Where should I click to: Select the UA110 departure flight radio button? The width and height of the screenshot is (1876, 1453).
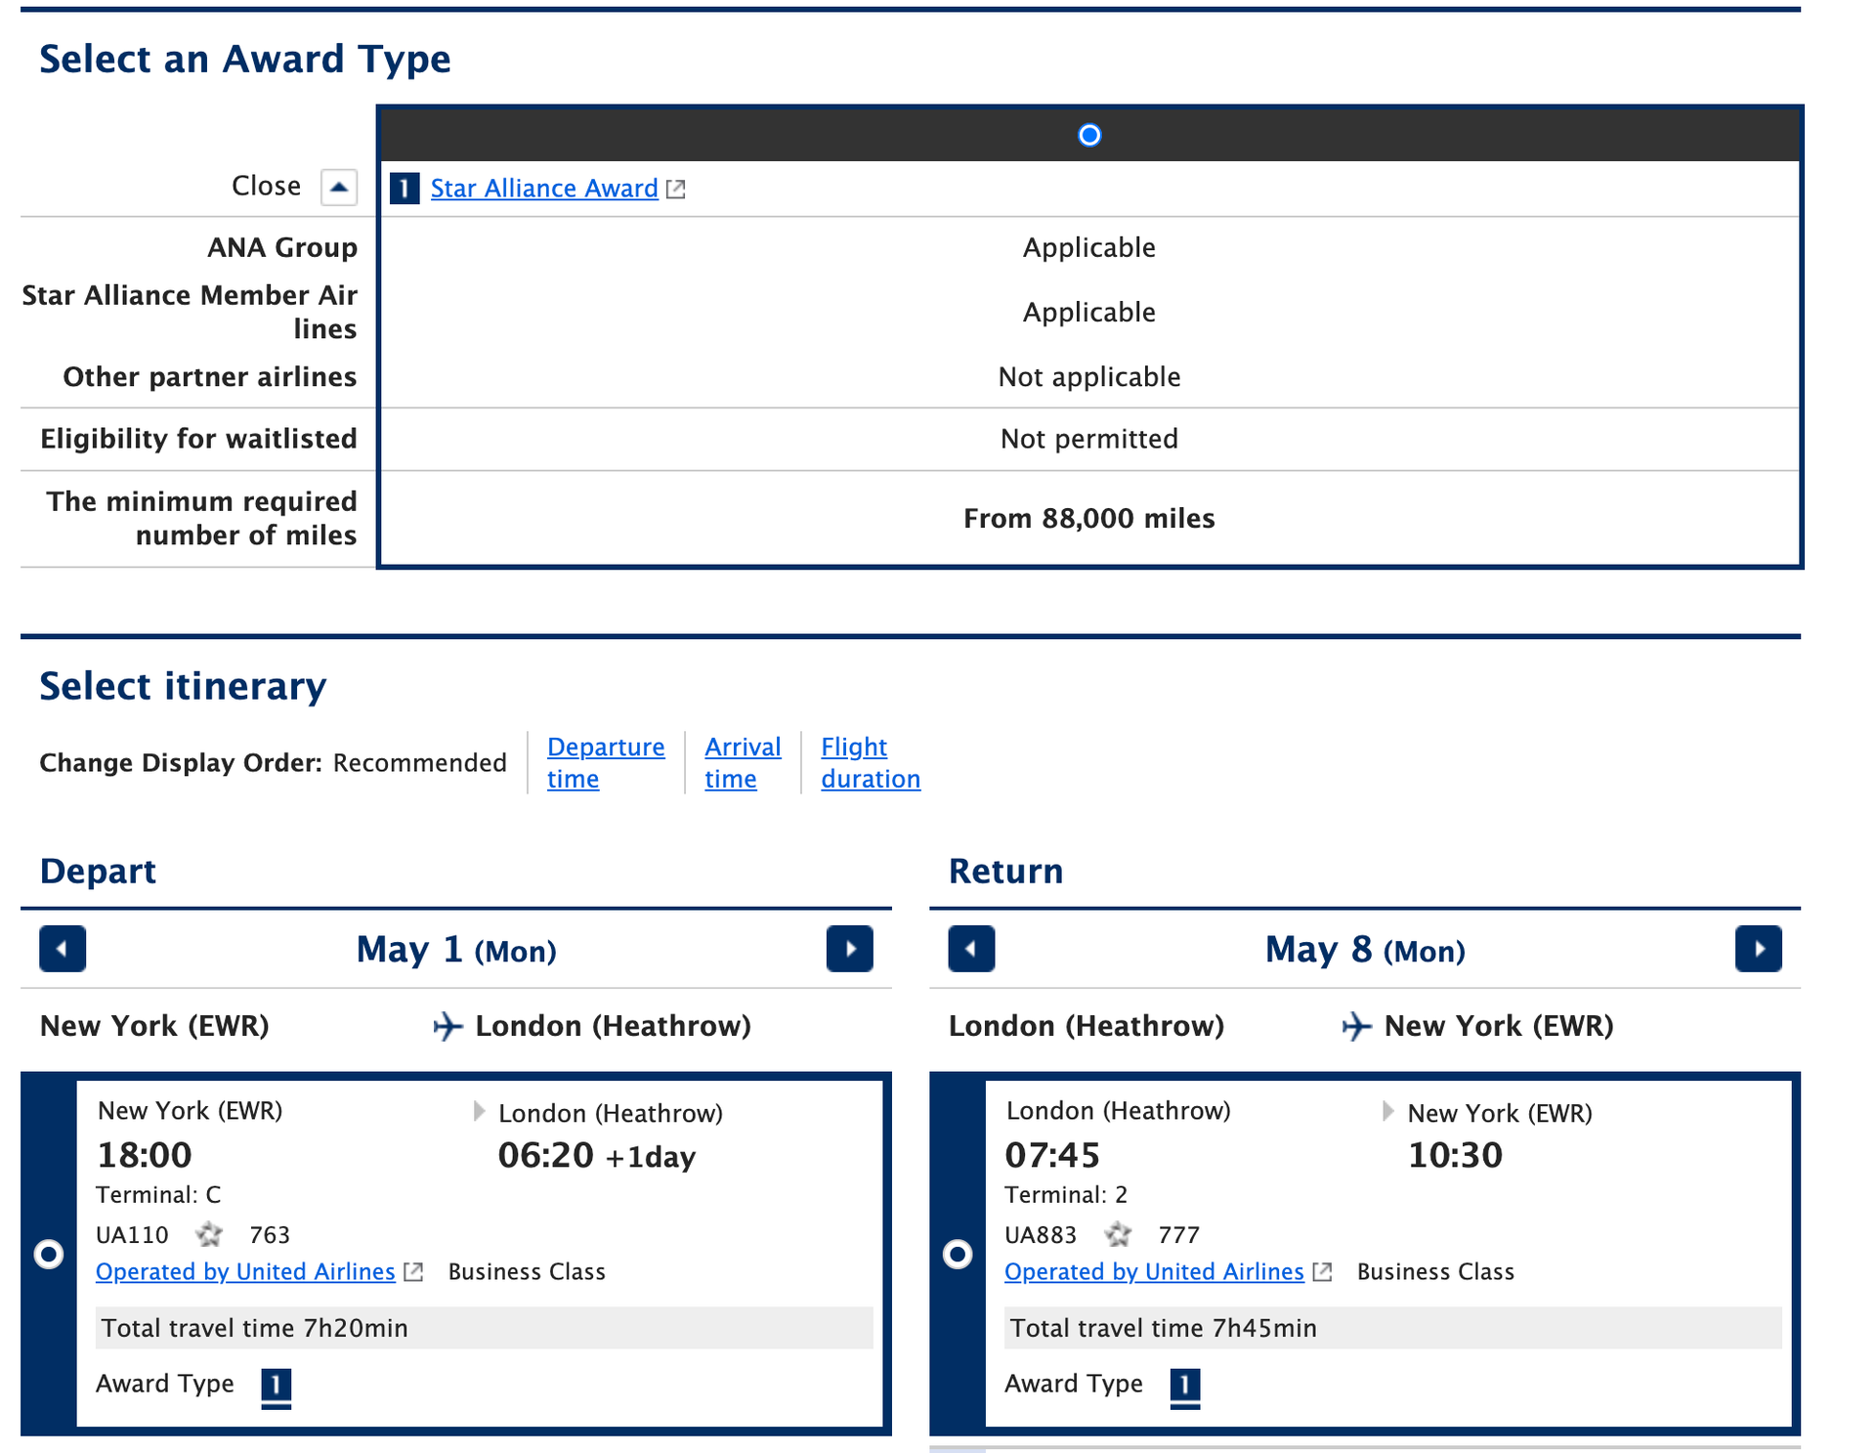(47, 1255)
